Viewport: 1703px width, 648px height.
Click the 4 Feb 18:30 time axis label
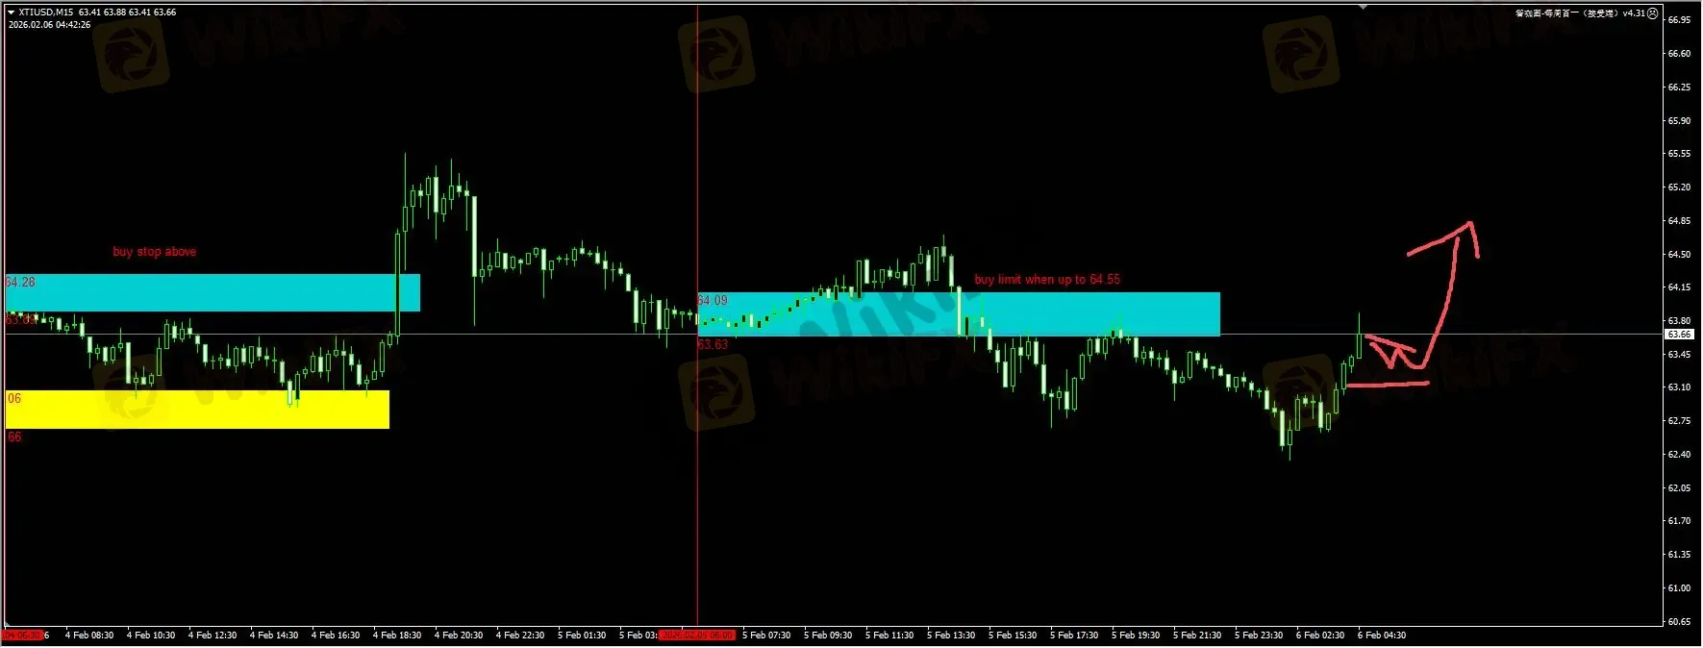pos(397,636)
